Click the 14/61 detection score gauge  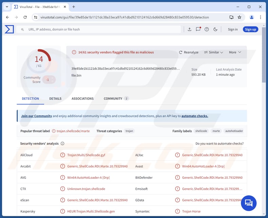[39, 61]
